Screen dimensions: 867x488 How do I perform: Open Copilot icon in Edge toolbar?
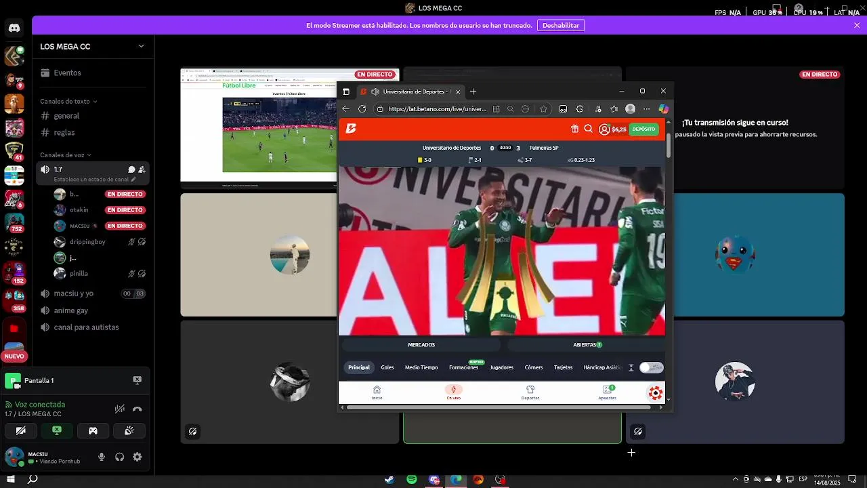(663, 108)
